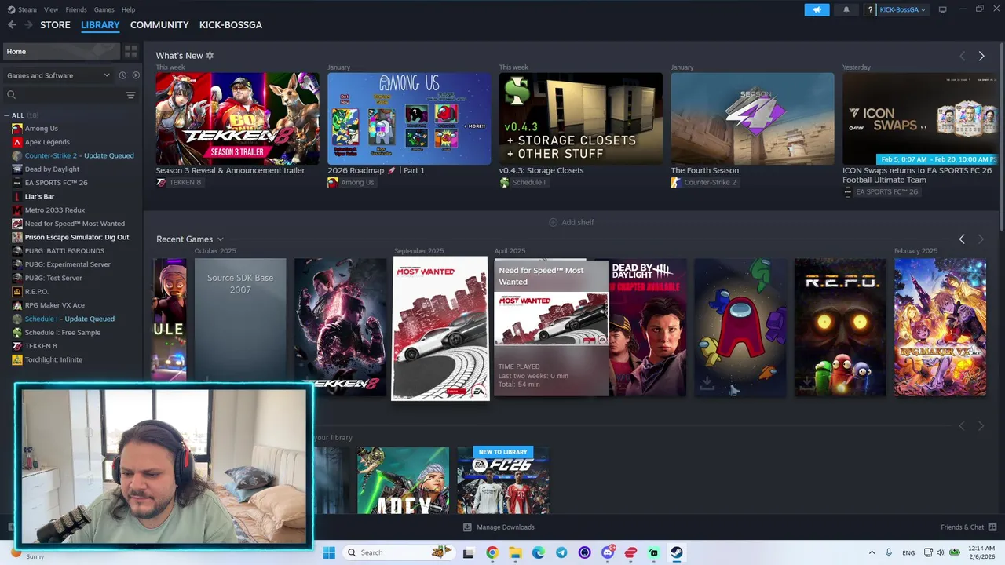Open the announcements megaphone button

817,9
